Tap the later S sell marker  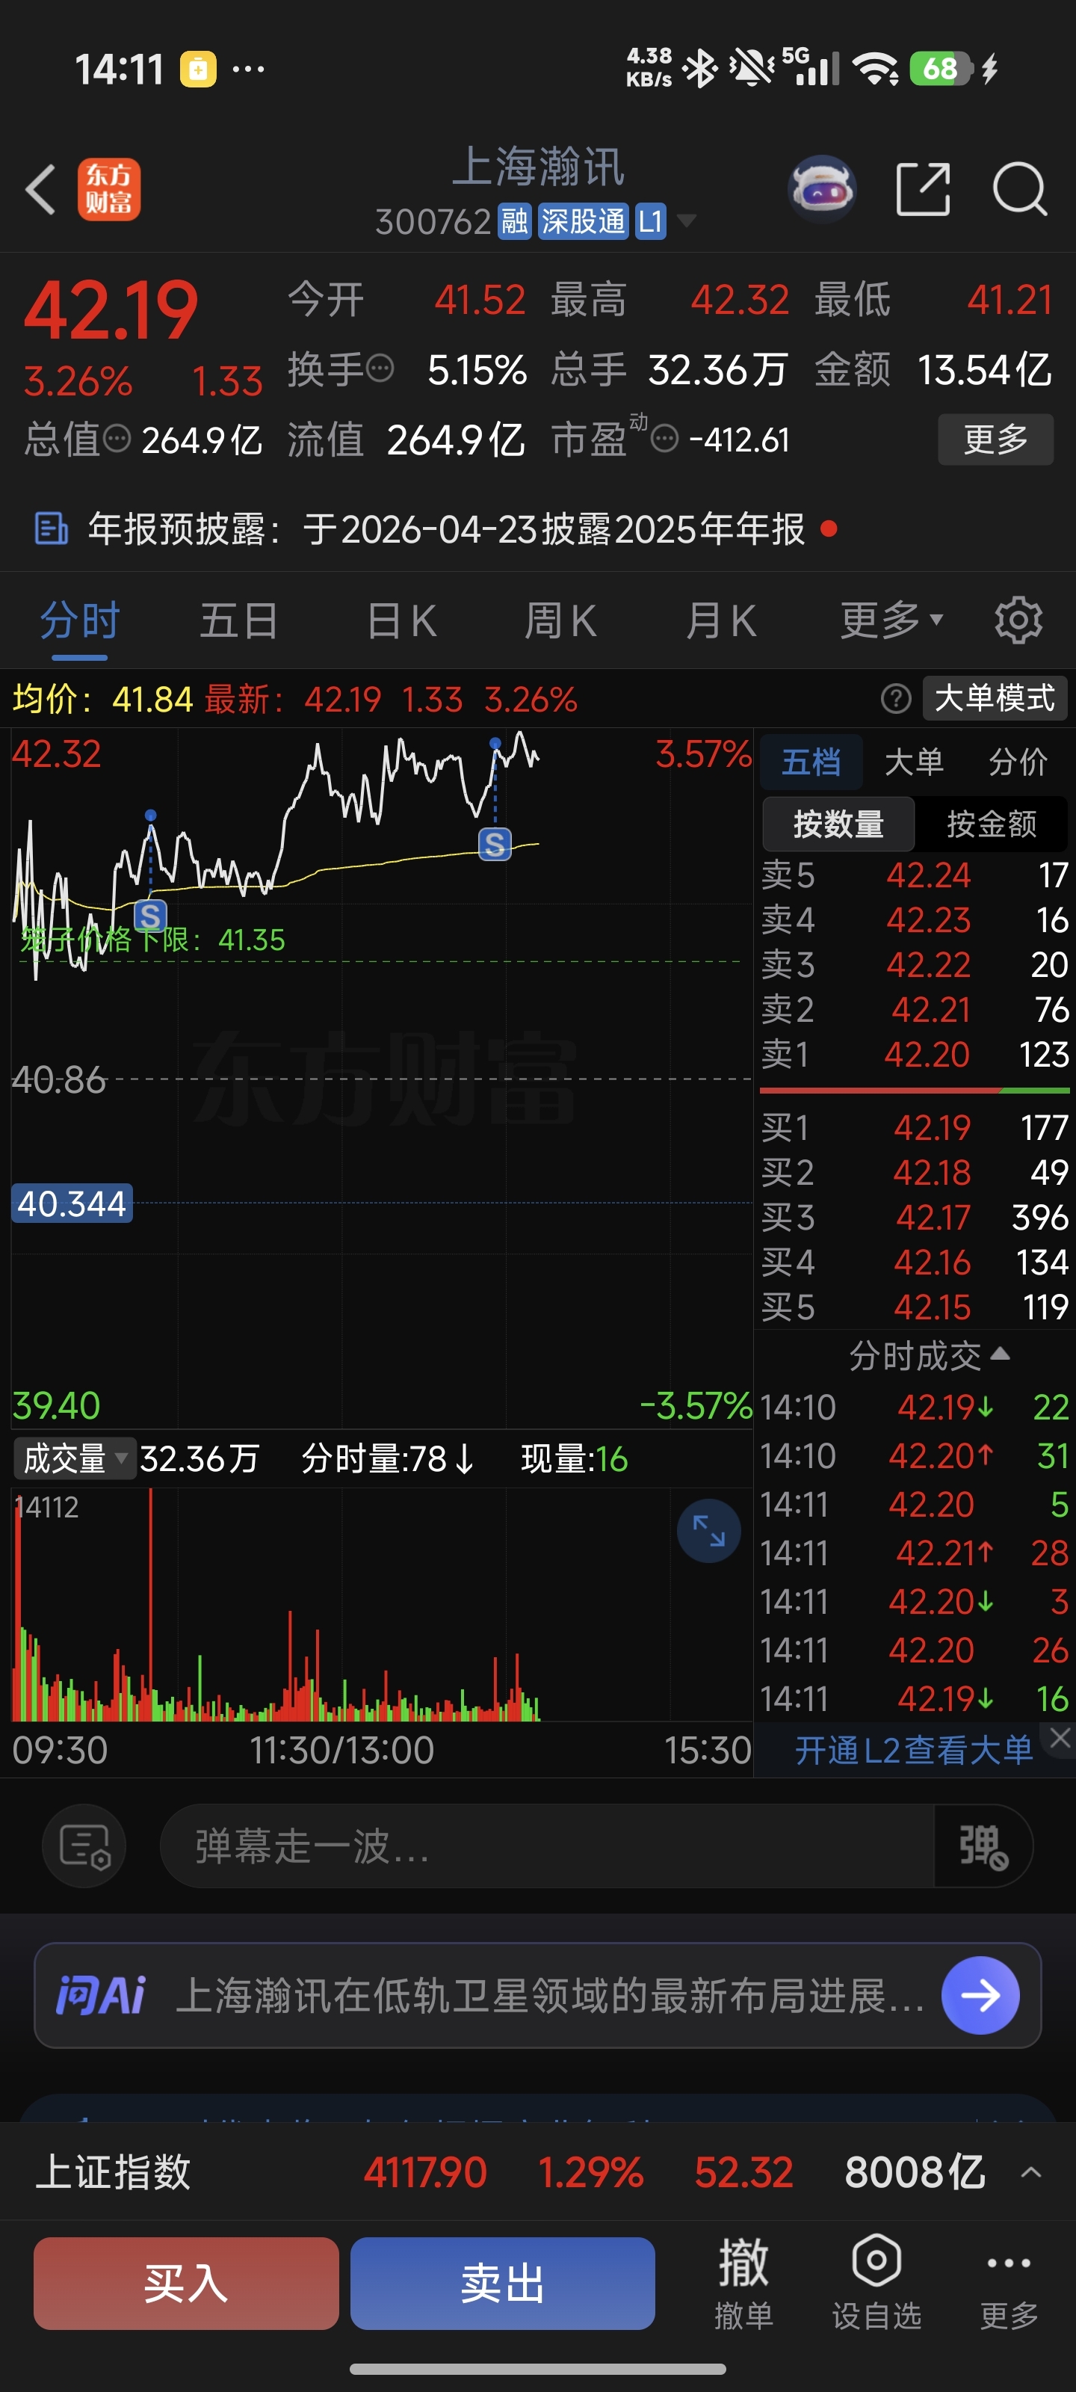(x=494, y=843)
